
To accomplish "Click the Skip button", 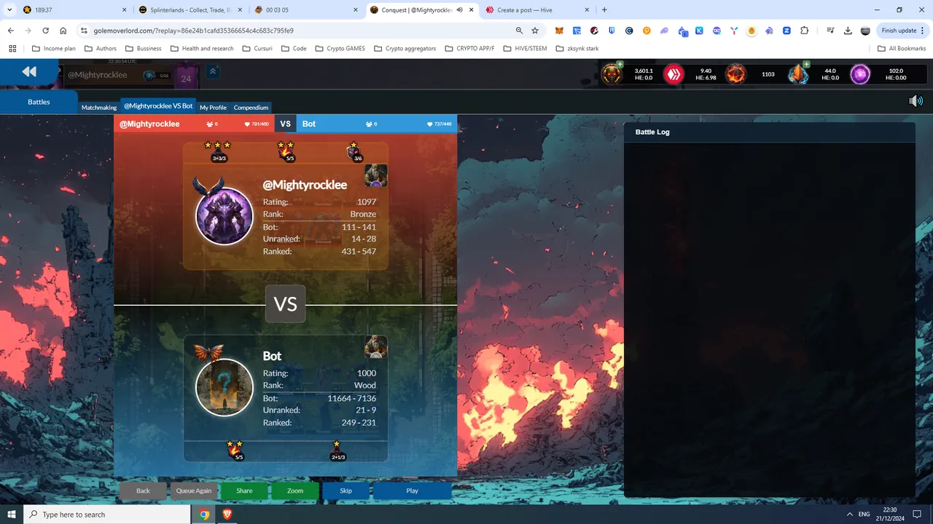I will (x=346, y=491).
